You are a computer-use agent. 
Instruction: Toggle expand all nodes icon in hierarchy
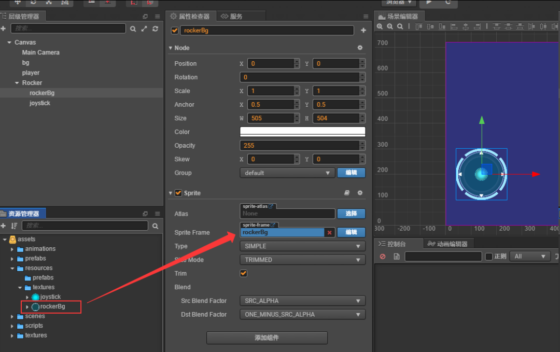click(x=144, y=29)
